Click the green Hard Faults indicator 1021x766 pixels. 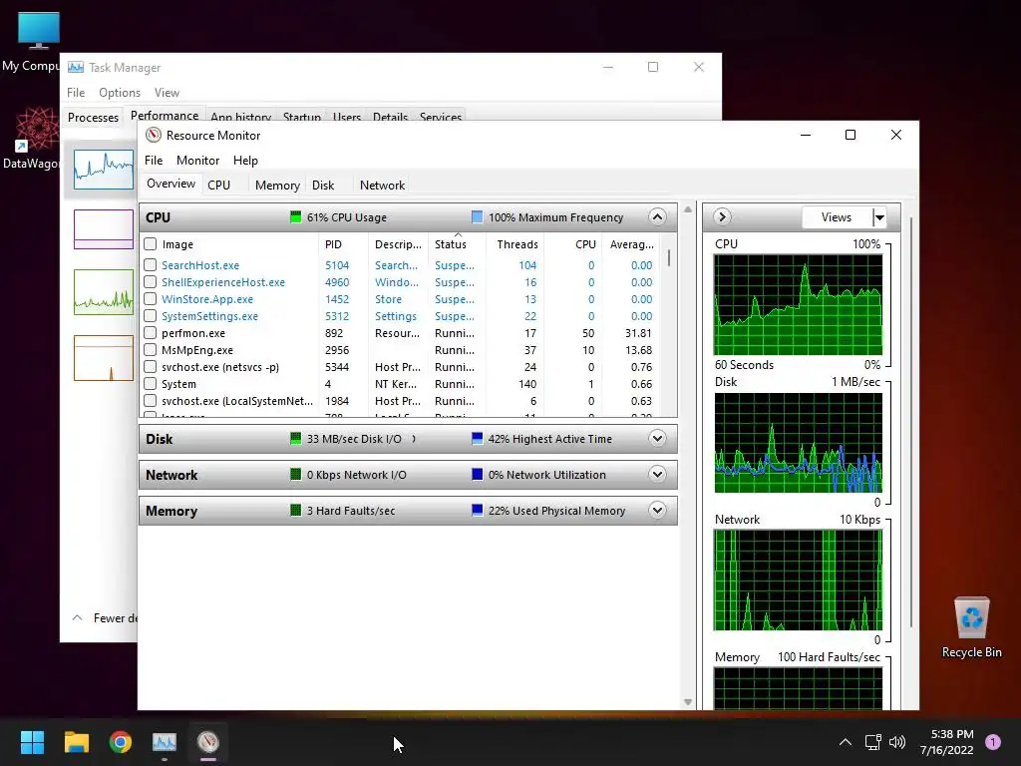click(295, 510)
